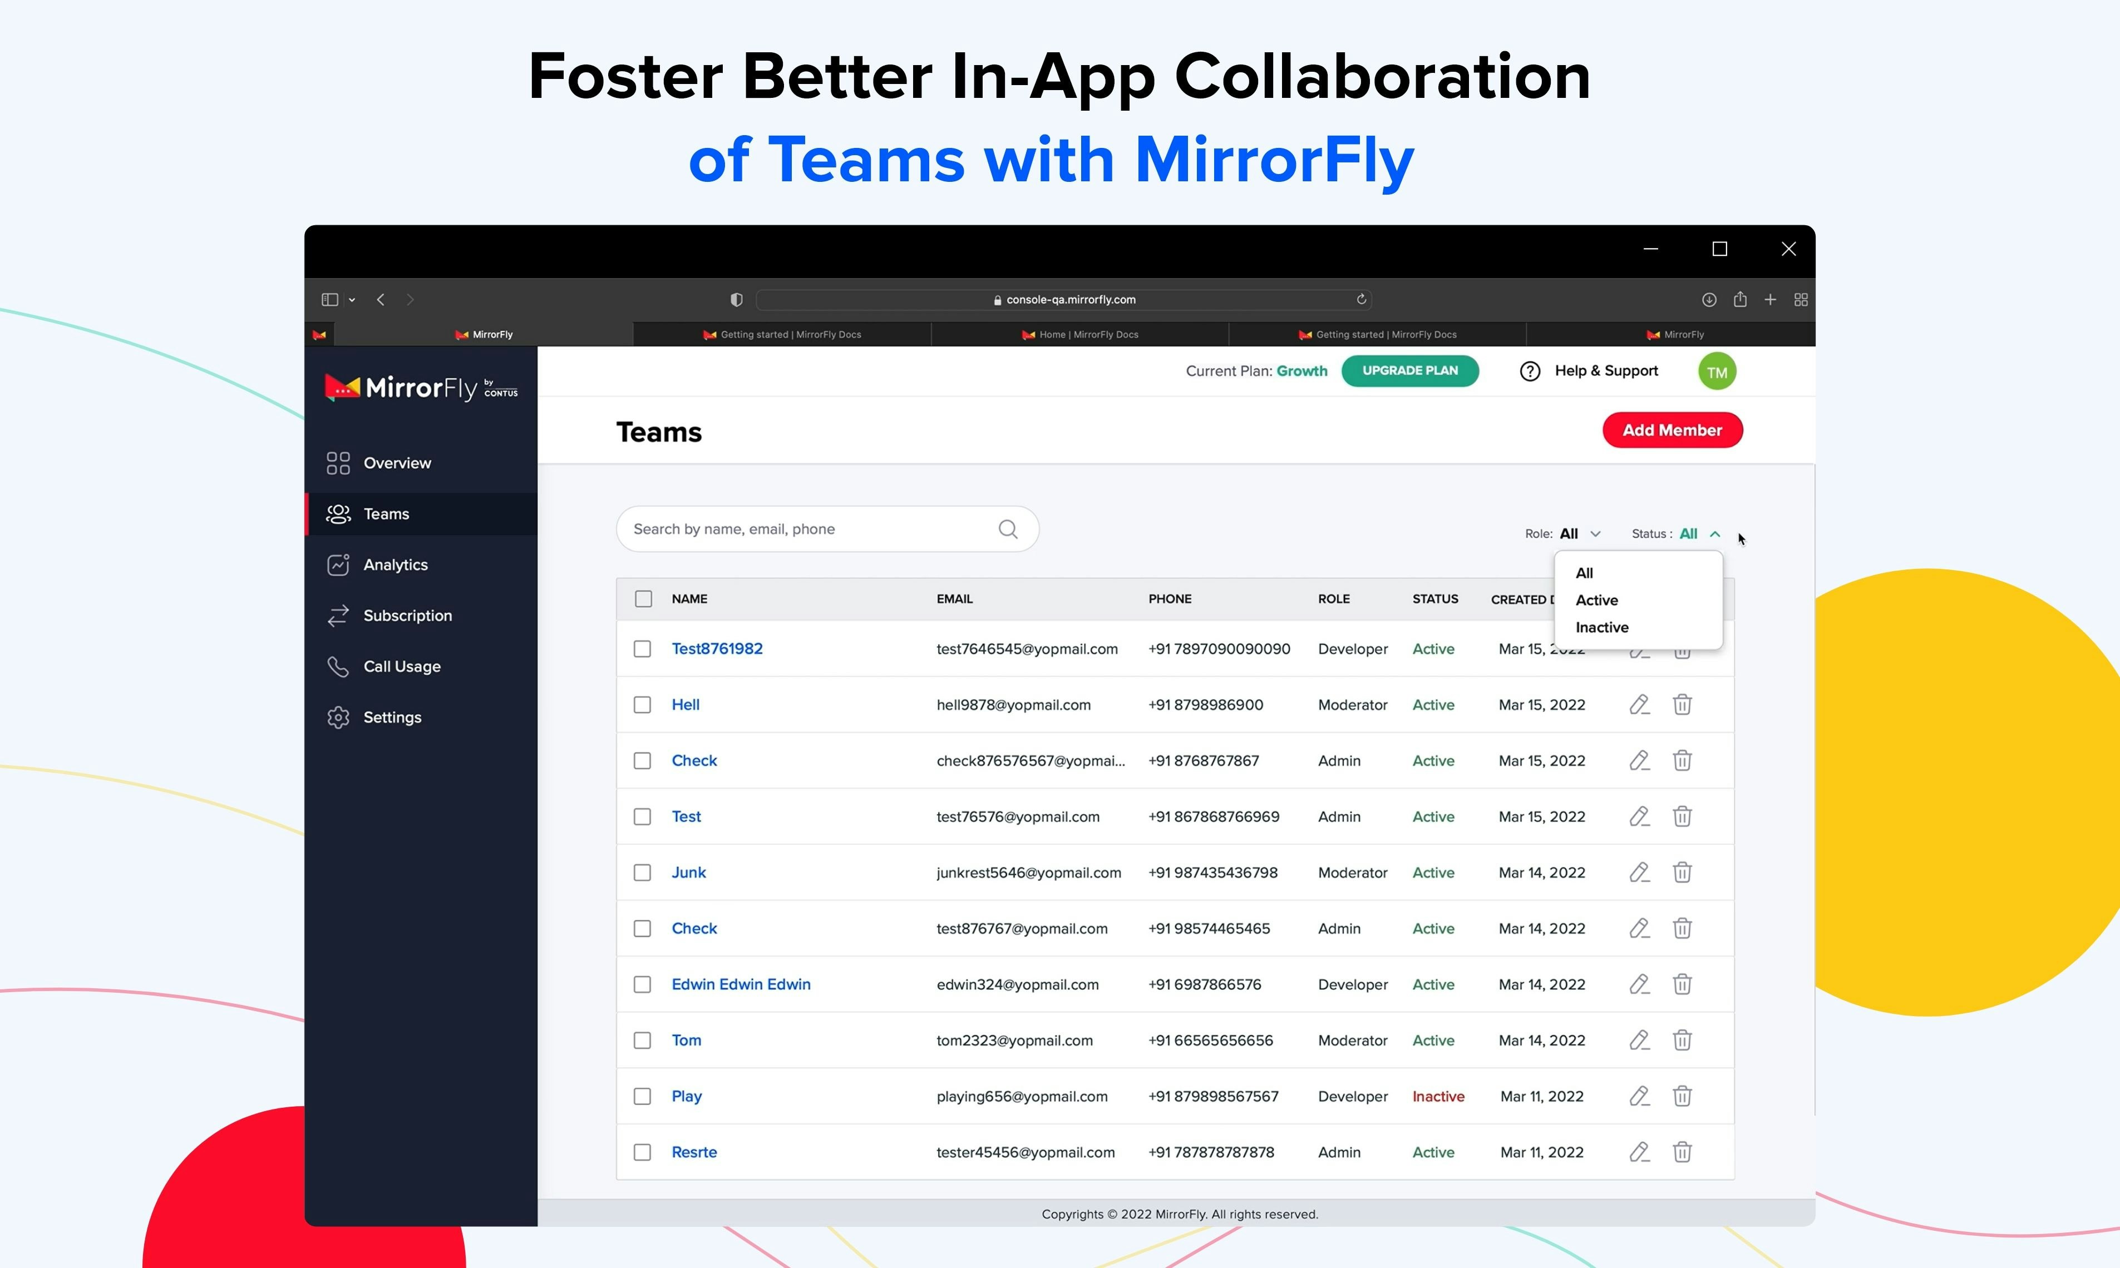This screenshot has height=1268, width=2120.
Task: Check the Hell row checkbox
Action: 642,704
